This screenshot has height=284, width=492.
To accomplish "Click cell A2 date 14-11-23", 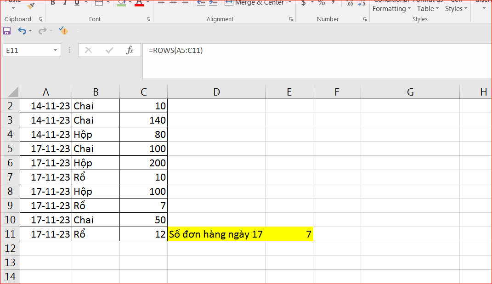I will 46,106.
